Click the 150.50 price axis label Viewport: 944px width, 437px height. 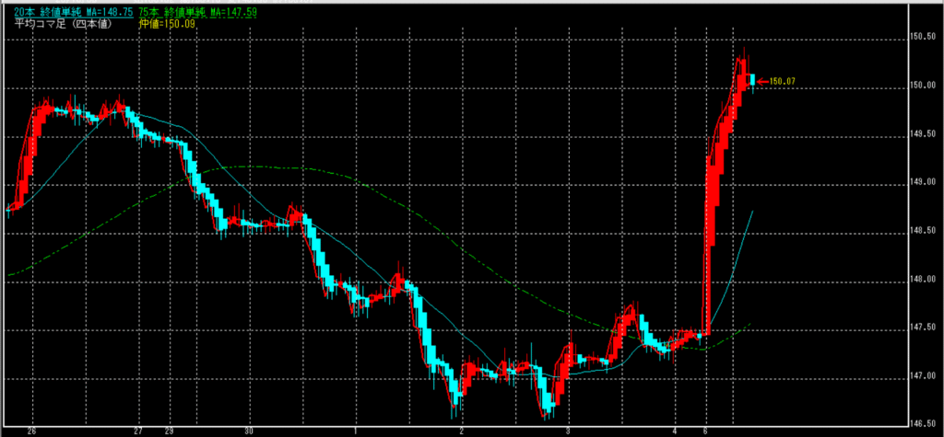click(x=922, y=38)
